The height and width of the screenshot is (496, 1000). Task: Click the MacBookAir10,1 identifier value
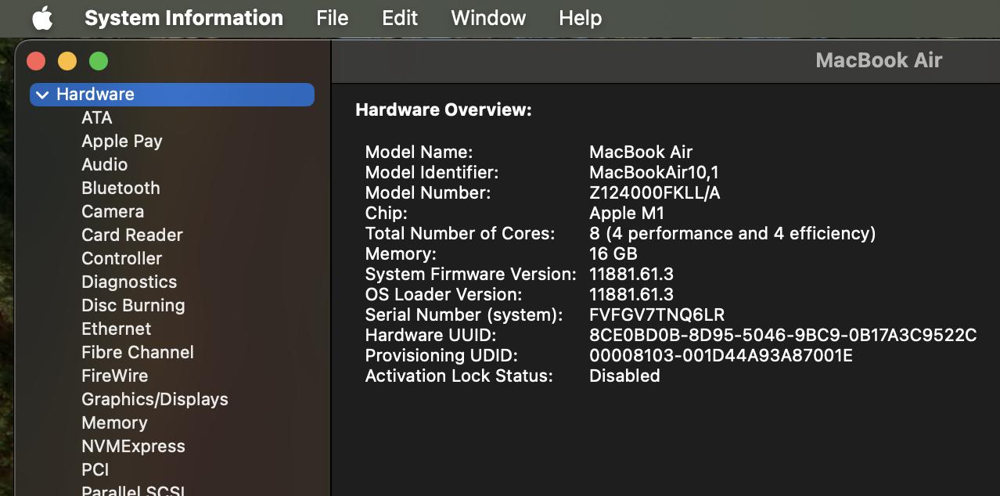point(654,173)
